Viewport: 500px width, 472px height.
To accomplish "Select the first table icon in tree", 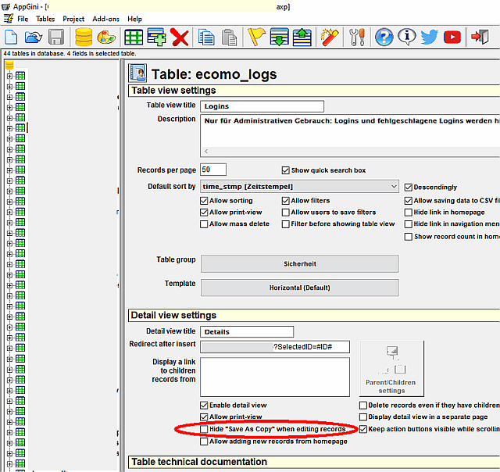I will click(x=20, y=76).
